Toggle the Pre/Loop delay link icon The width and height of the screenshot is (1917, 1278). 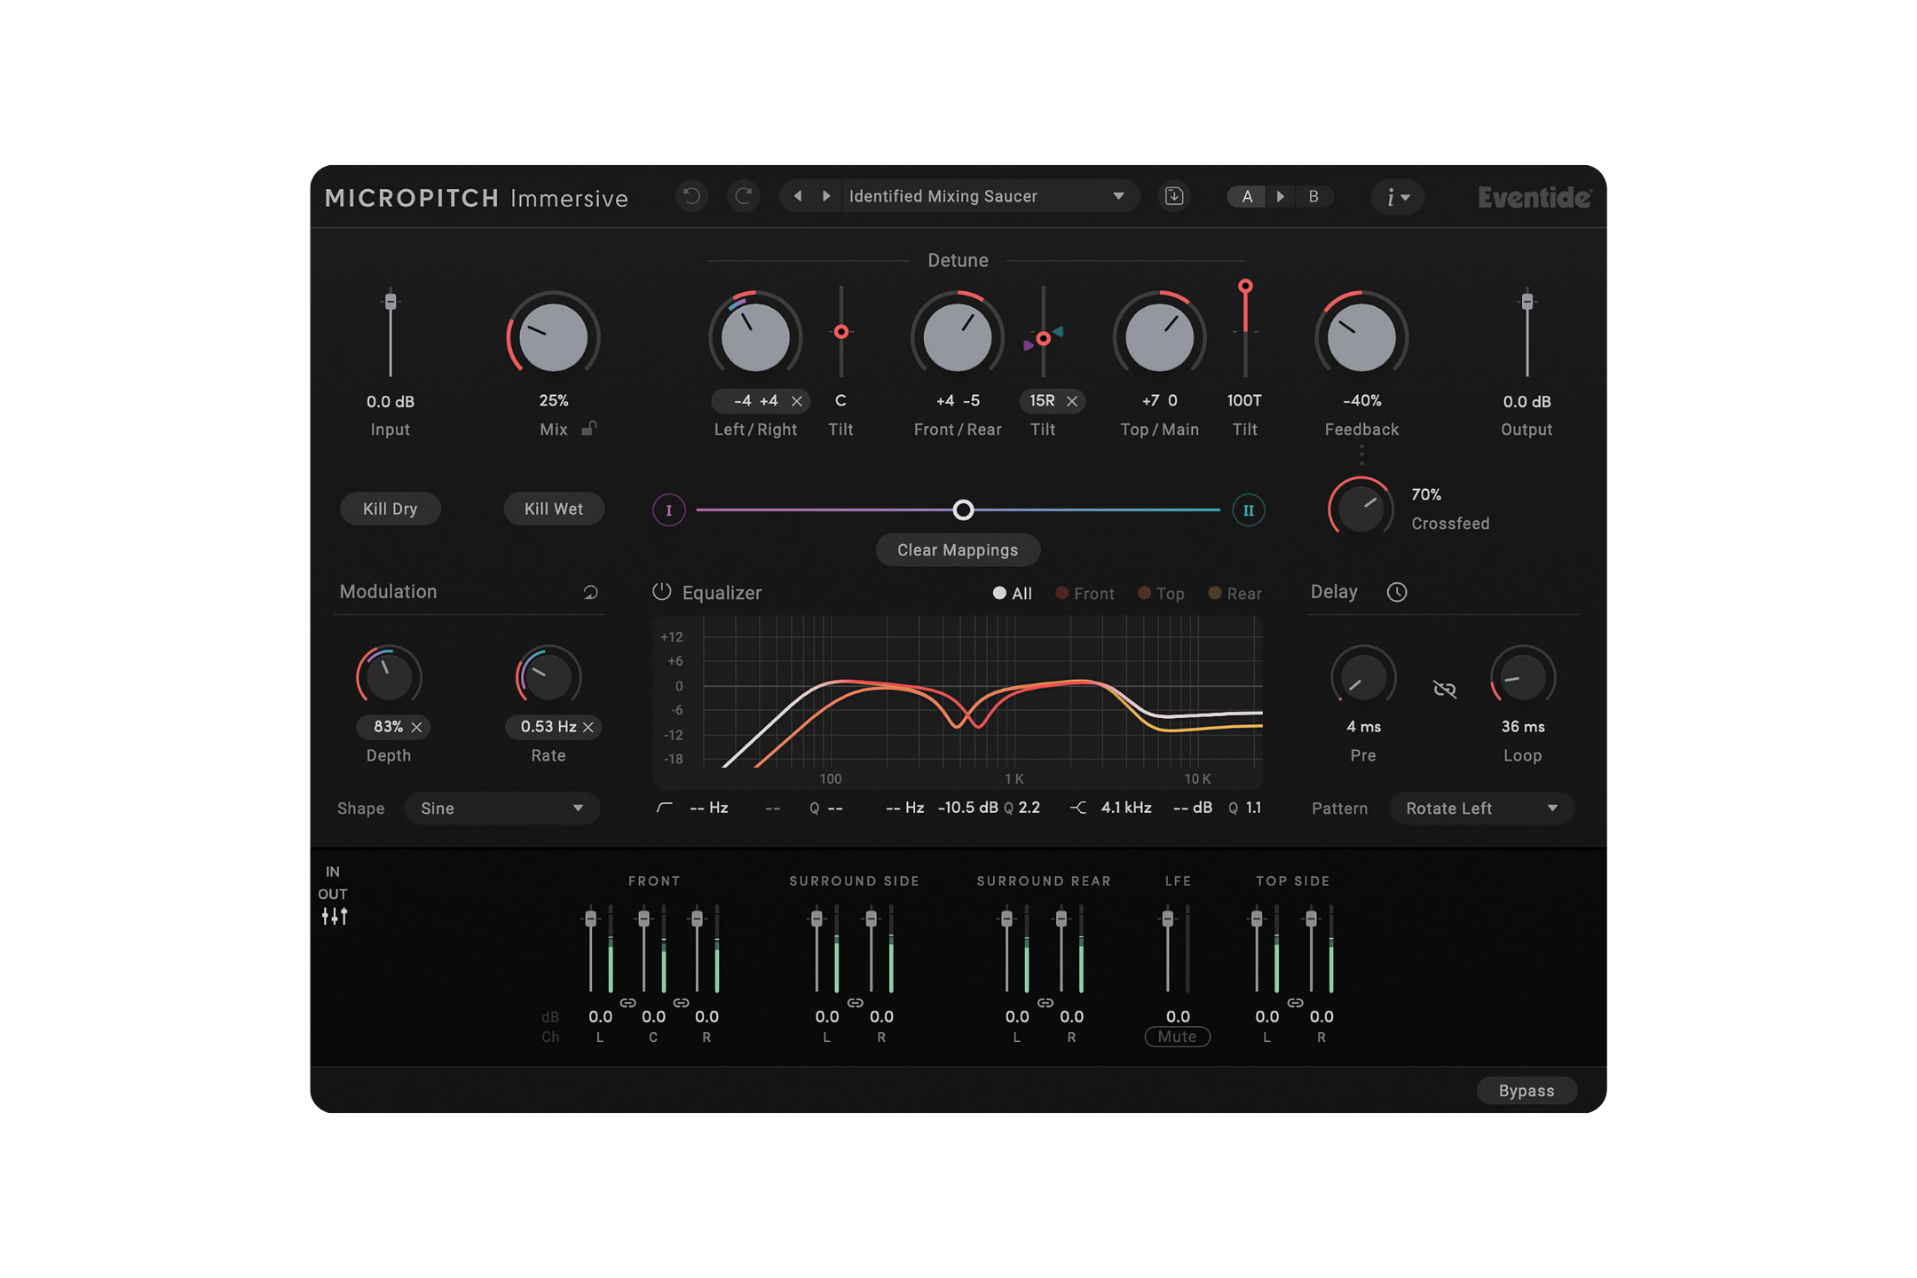coord(1444,689)
